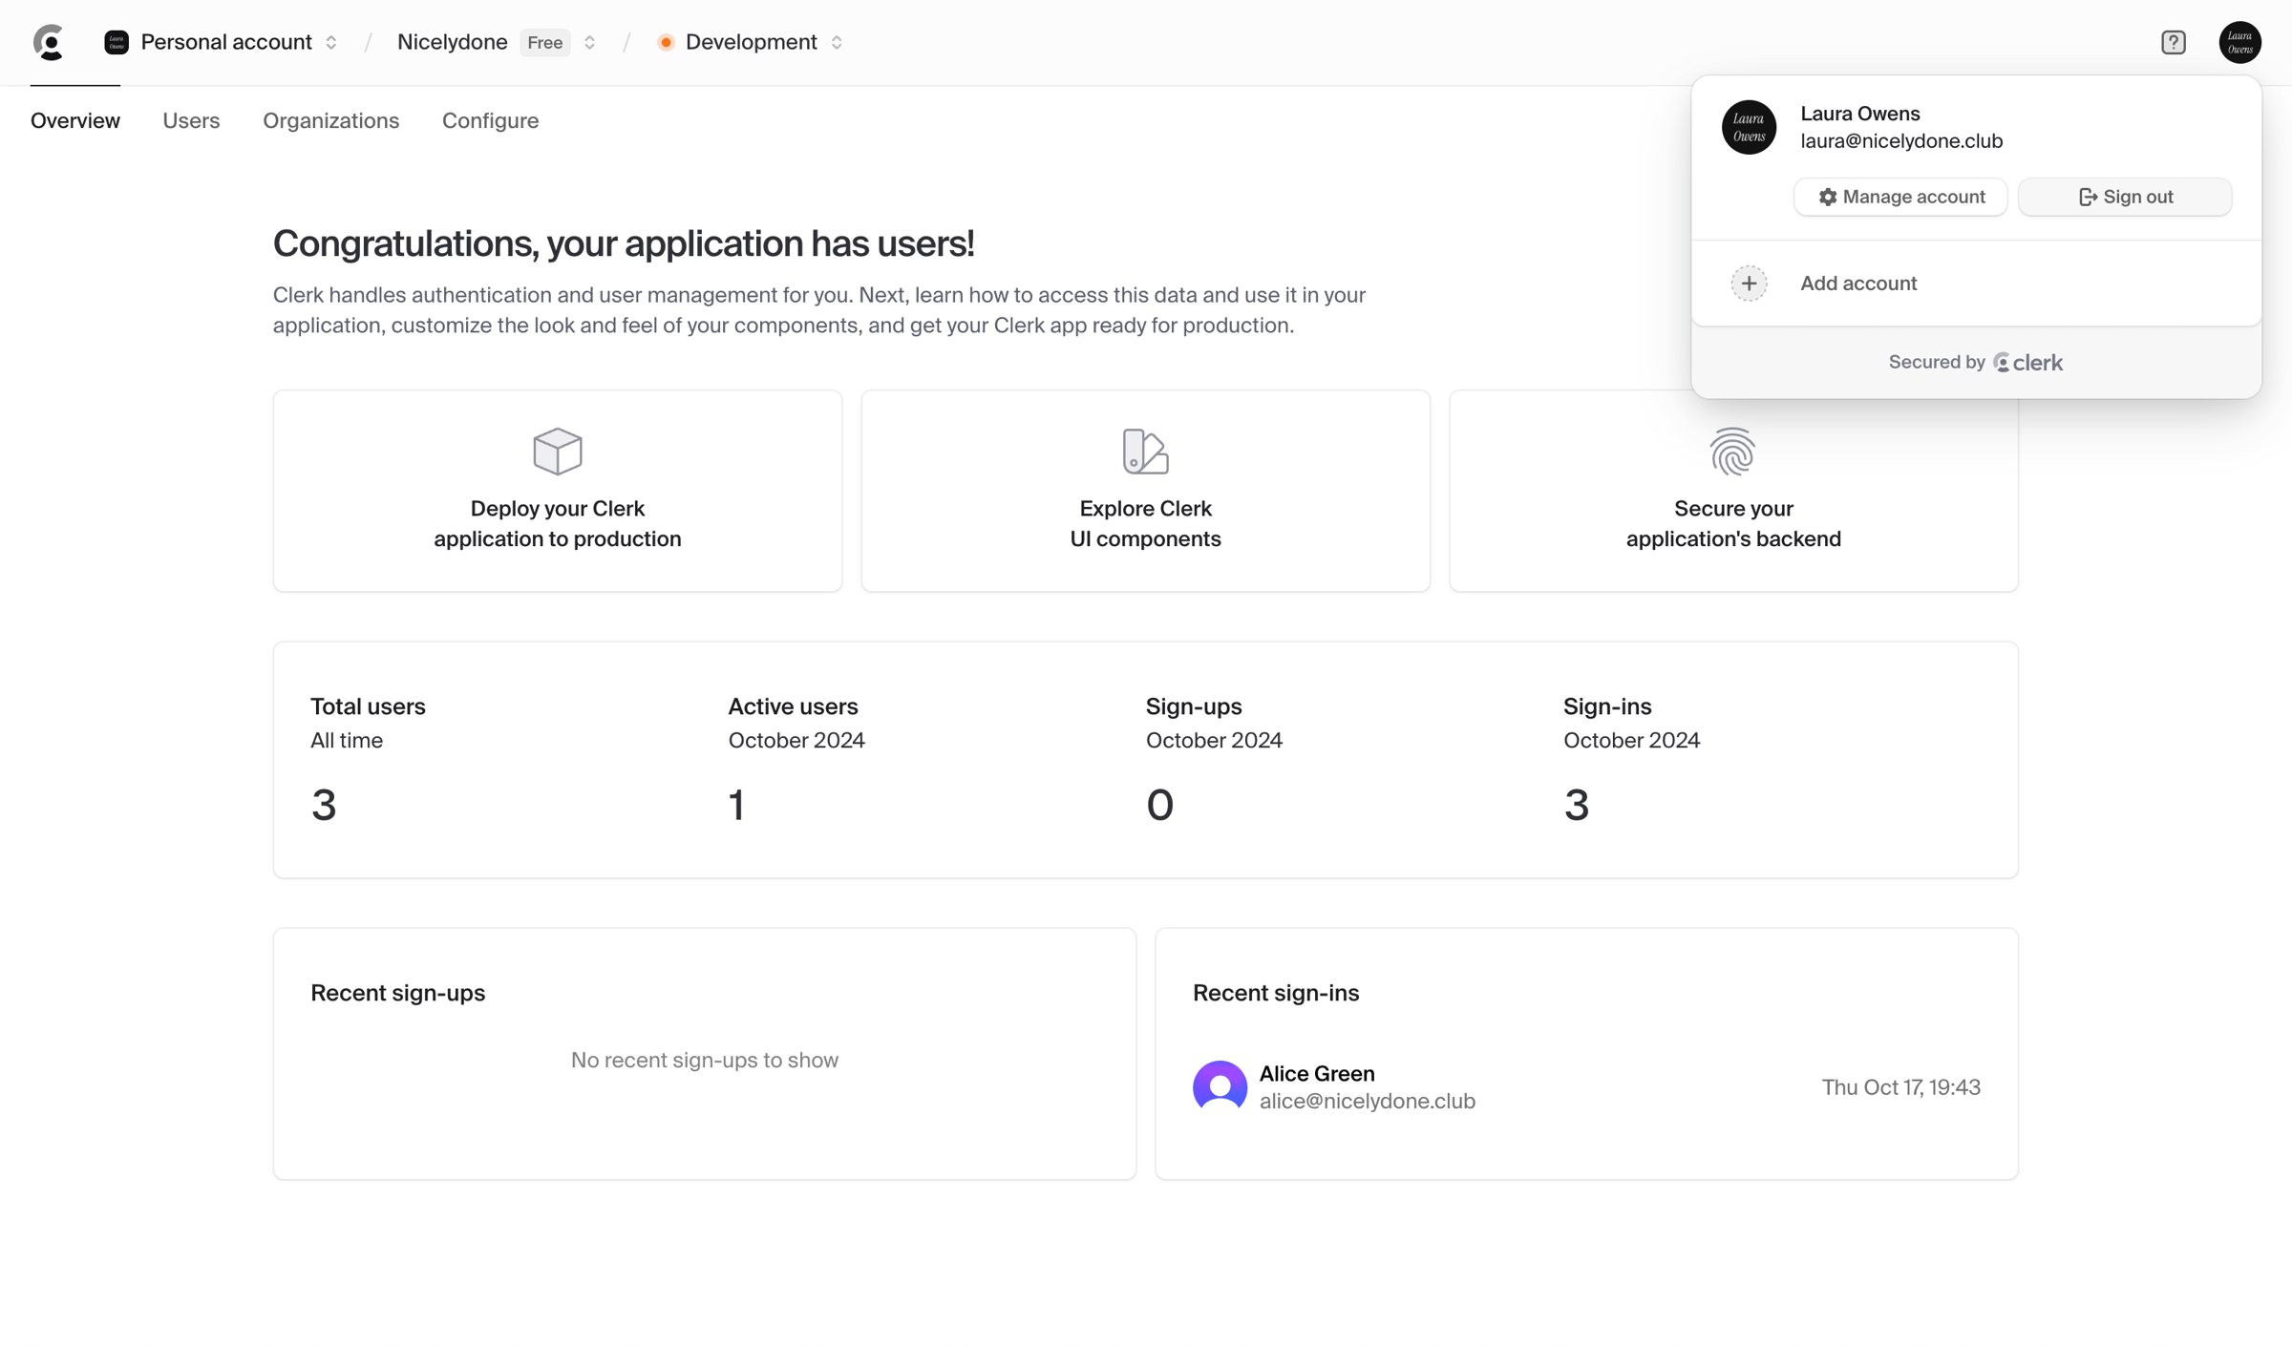Click the orange Development status dot
The image size is (2292, 1347).
[666, 43]
